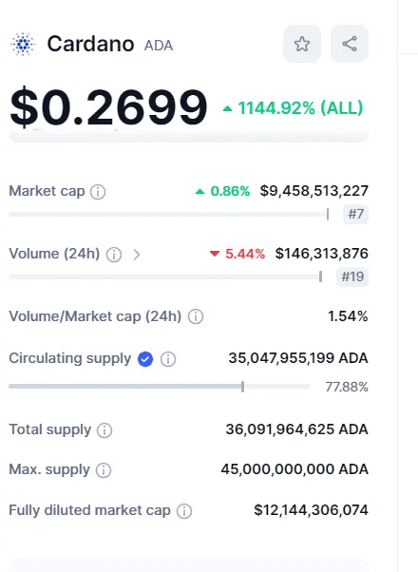Click the circulating supply progress bar
The height and width of the screenshot is (572, 418).
(160, 387)
